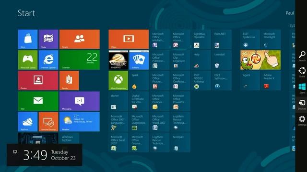
Task: Launch the Maps tile
Action: point(48,39)
